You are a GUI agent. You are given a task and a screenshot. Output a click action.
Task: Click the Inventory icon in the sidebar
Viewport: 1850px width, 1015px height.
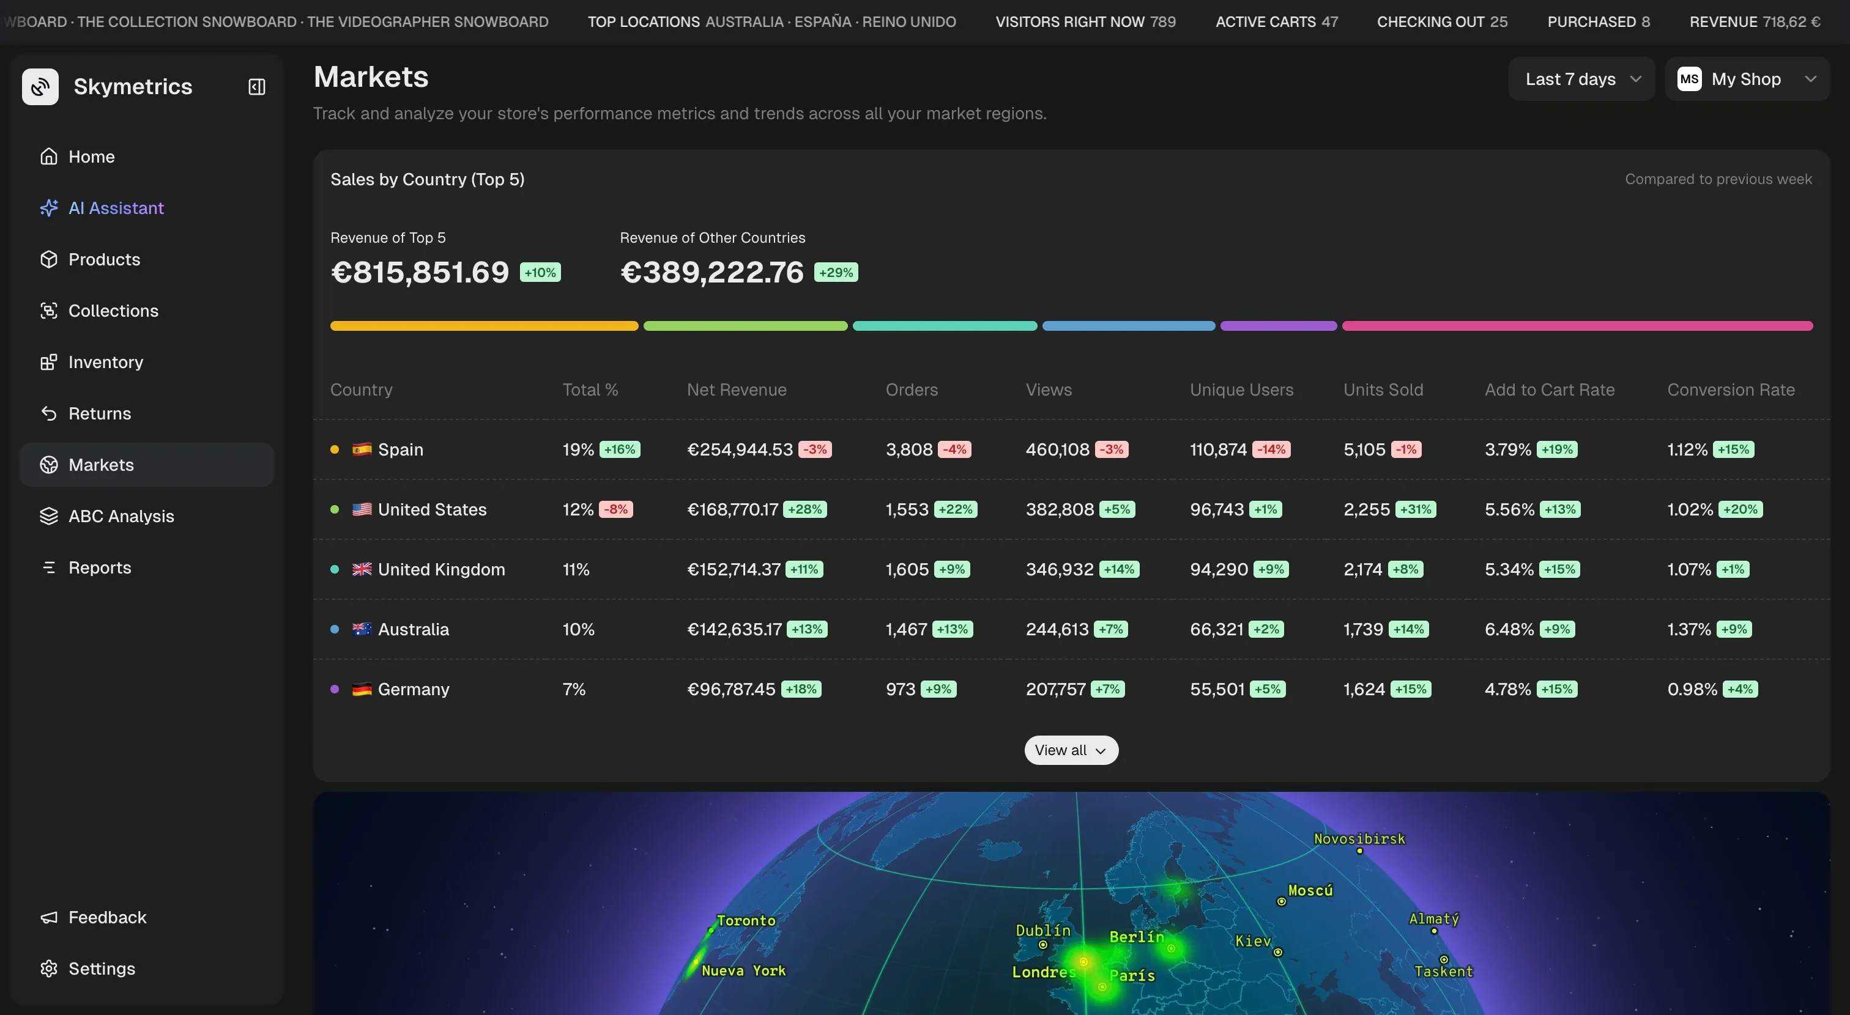point(49,363)
